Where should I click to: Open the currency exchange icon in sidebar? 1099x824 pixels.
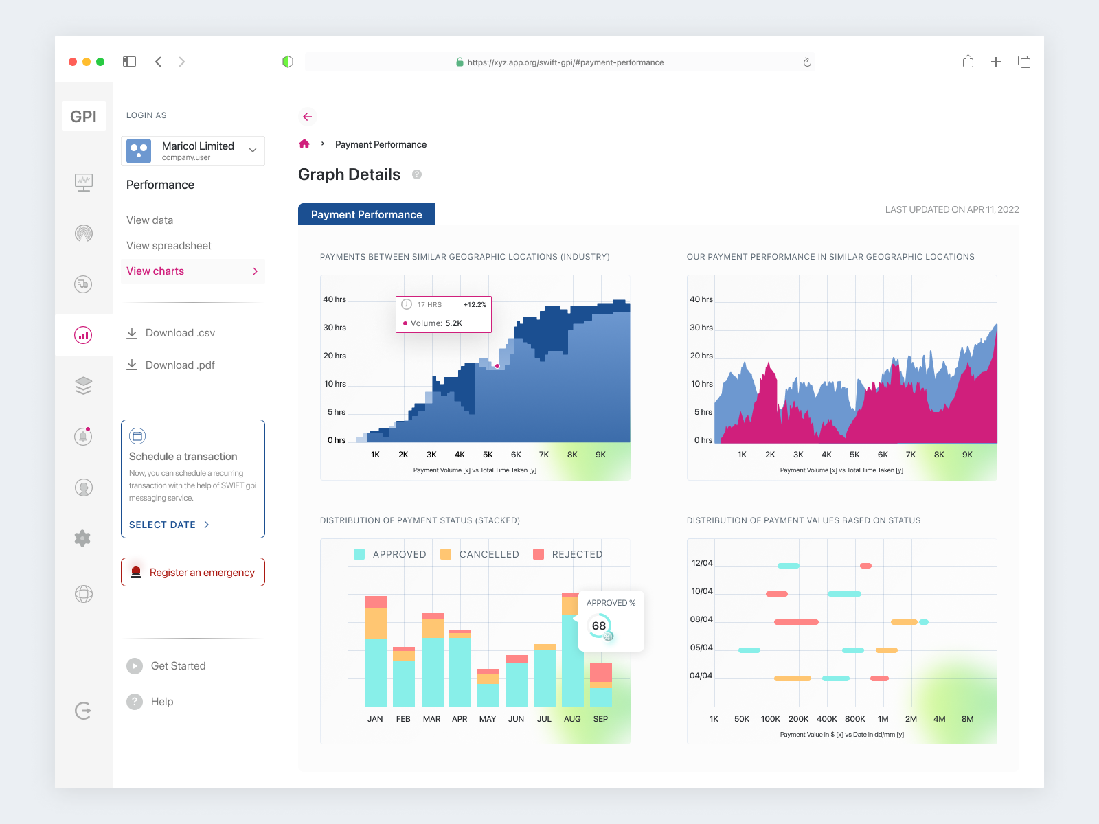click(x=83, y=284)
